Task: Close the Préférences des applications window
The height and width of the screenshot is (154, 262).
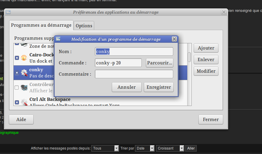Action: (224, 12)
